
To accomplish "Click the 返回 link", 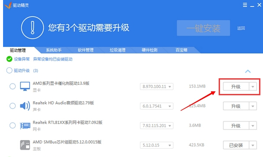I will 241,28.
